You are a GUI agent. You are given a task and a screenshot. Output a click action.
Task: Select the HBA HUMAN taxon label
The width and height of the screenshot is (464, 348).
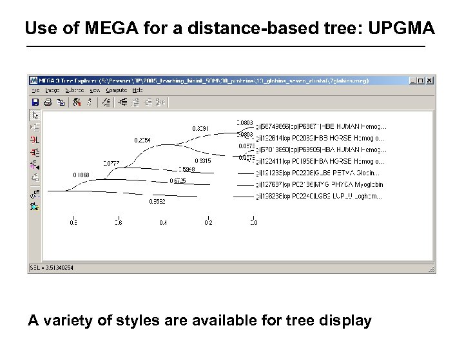[x=321, y=150]
